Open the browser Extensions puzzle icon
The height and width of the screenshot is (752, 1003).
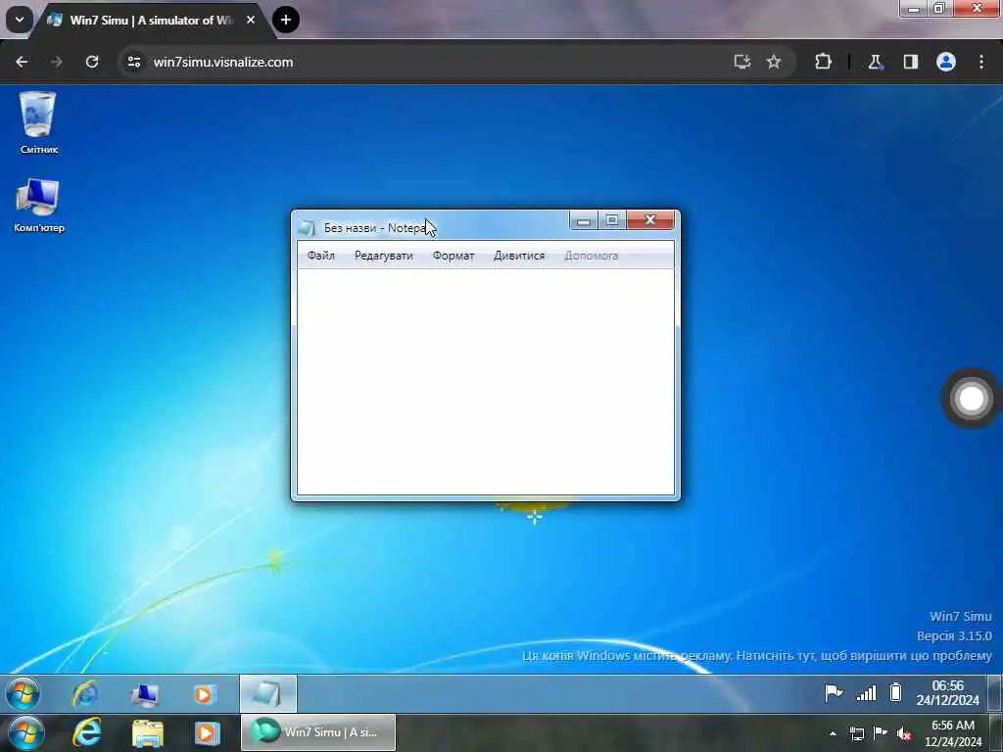[x=823, y=62]
